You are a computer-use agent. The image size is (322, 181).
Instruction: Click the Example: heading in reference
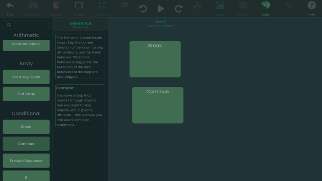[x=65, y=88]
